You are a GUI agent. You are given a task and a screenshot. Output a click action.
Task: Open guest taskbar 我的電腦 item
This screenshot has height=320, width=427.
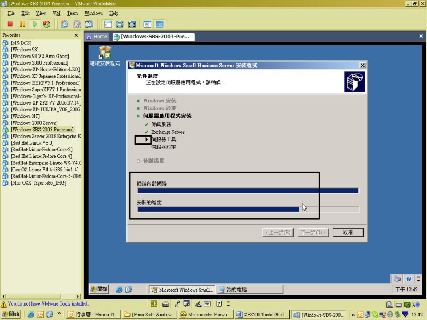[249, 290]
